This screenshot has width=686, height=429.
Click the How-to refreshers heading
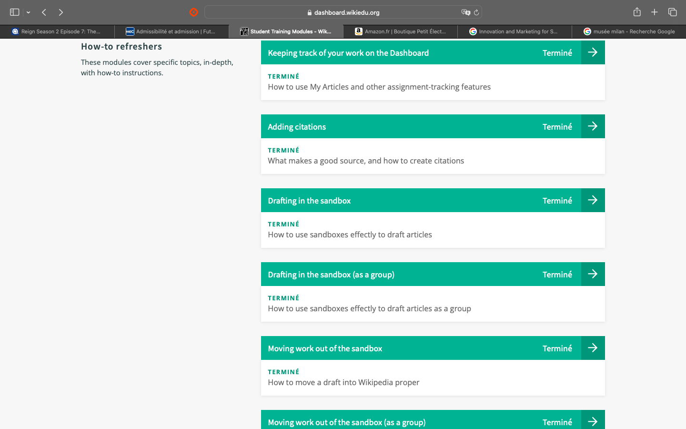point(121,46)
